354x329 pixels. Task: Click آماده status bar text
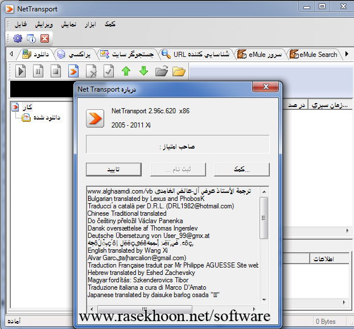coord(14,321)
